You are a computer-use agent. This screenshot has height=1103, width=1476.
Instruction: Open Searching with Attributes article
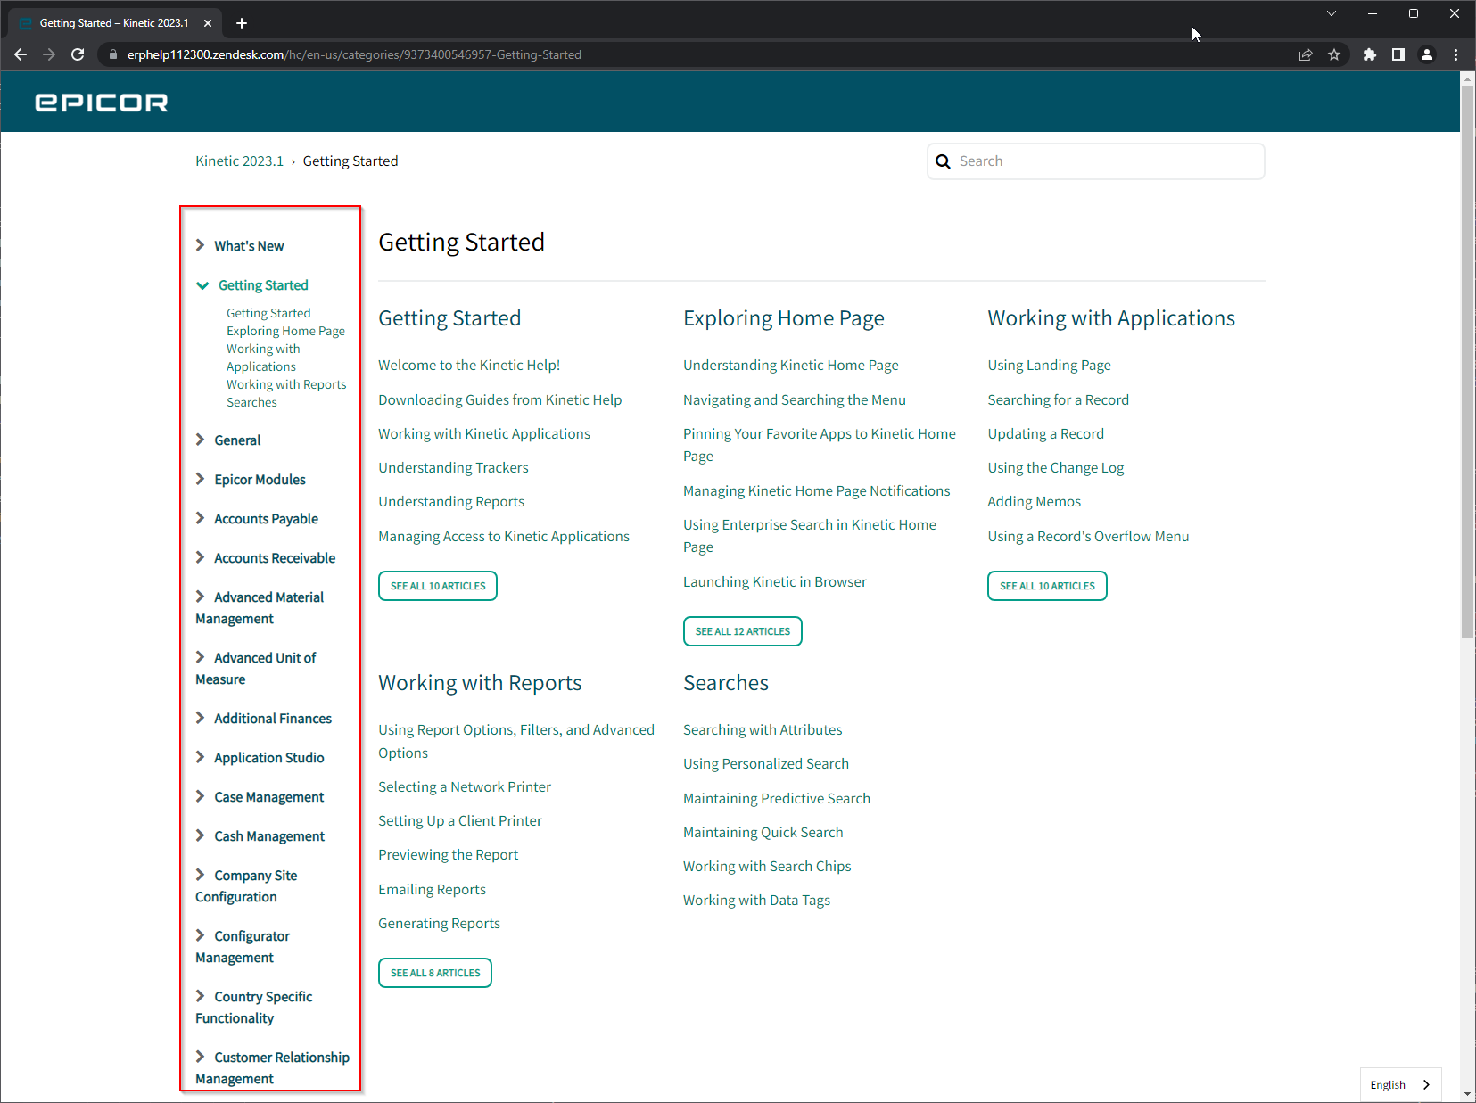763,730
